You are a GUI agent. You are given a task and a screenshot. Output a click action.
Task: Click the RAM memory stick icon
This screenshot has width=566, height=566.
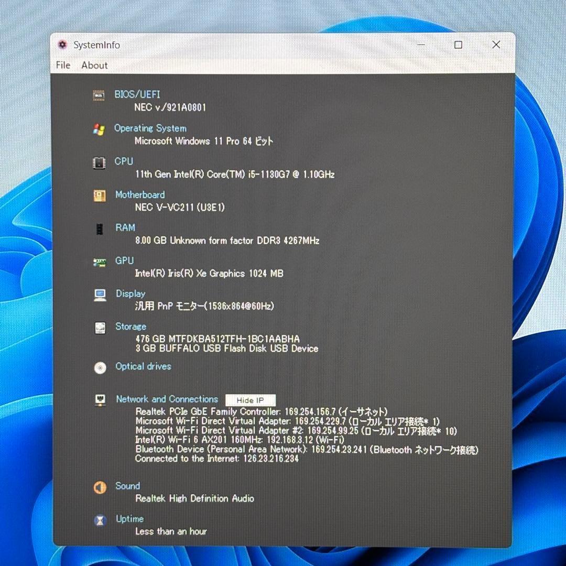(100, 228)
